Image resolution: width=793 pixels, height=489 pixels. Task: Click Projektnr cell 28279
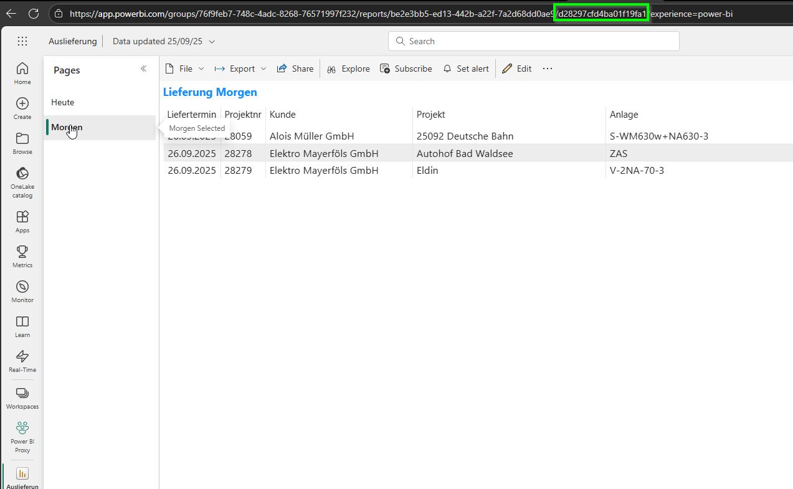click(x=239, y=170)
